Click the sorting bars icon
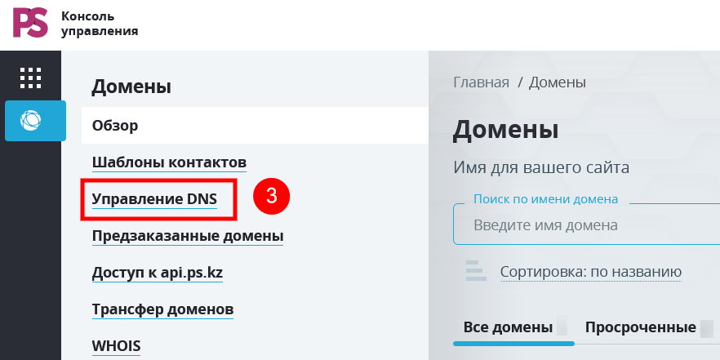This screenshot has width=720, height=360. [x=476, y=270]
